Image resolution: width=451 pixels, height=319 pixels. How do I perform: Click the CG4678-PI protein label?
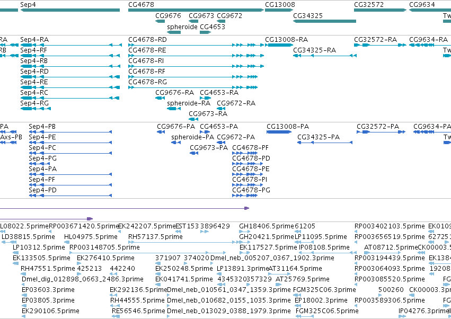[250, 180]
